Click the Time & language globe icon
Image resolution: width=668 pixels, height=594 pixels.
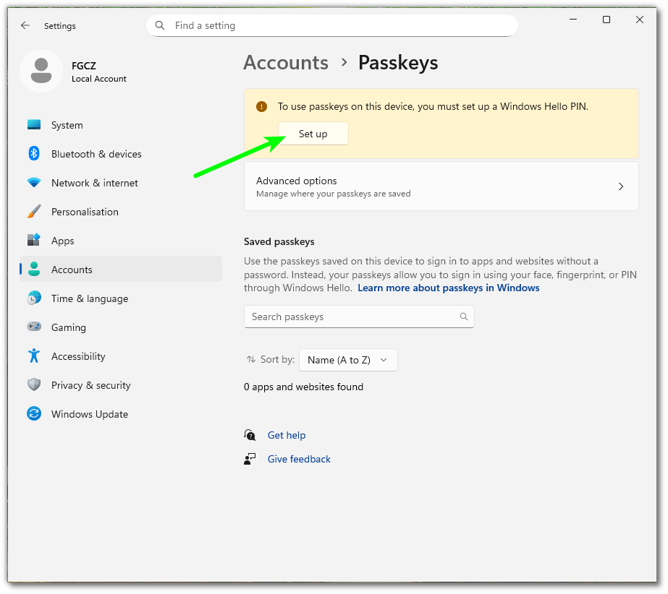34,298
